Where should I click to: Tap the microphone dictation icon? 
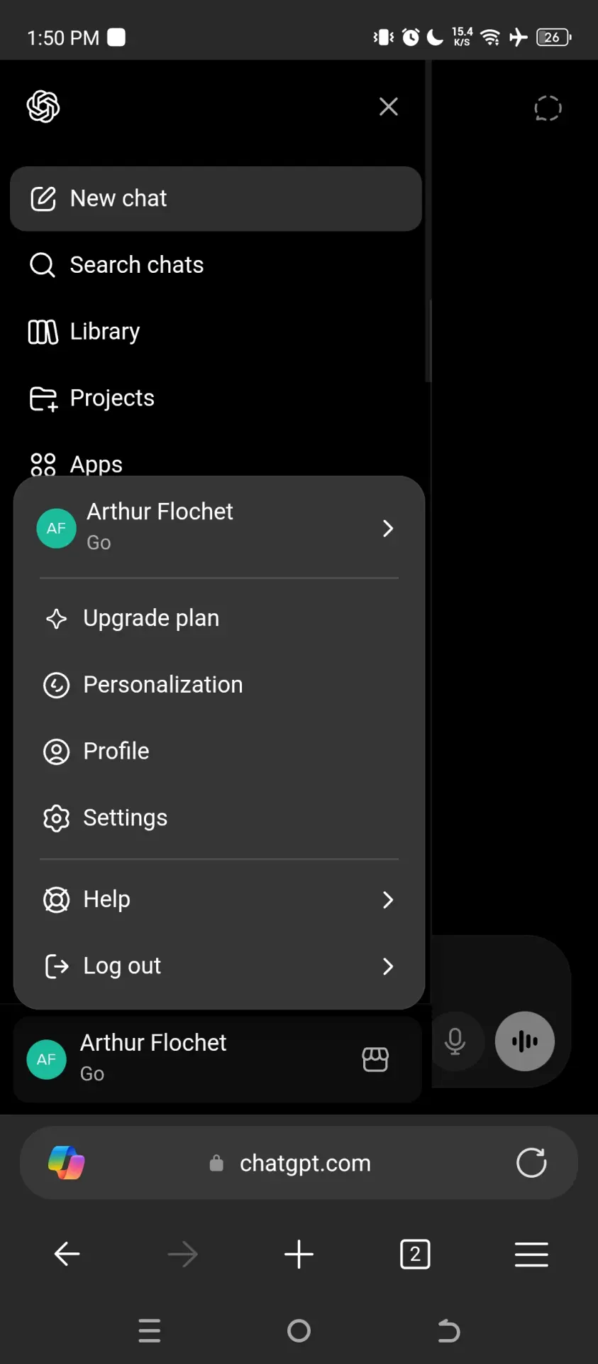coord(455,1041)
